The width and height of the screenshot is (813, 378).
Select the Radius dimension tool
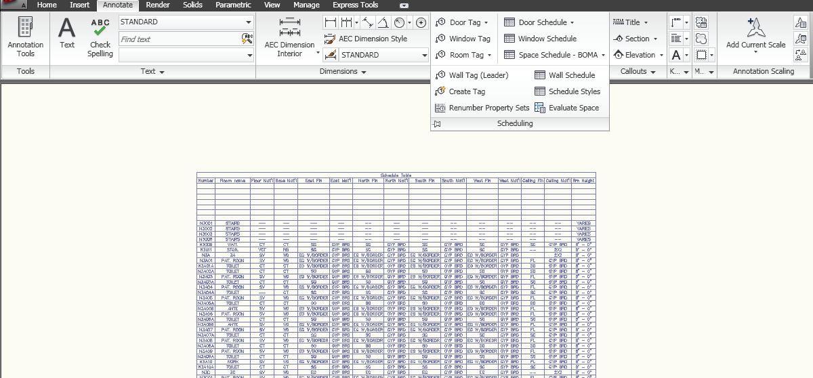tap(399, 22)
